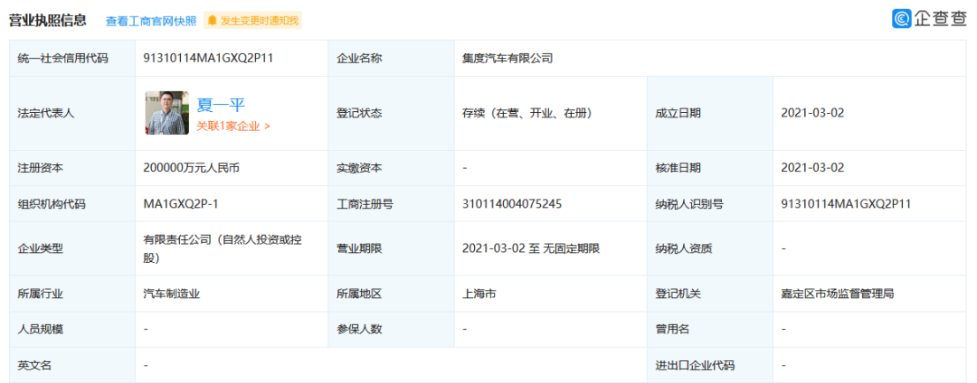Click the 核准日期 label cell
The image size is (977, 383).
point(710,167)
